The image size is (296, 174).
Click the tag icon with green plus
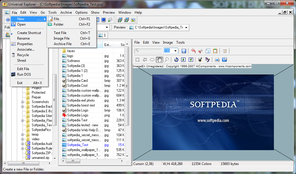point(110,20)
